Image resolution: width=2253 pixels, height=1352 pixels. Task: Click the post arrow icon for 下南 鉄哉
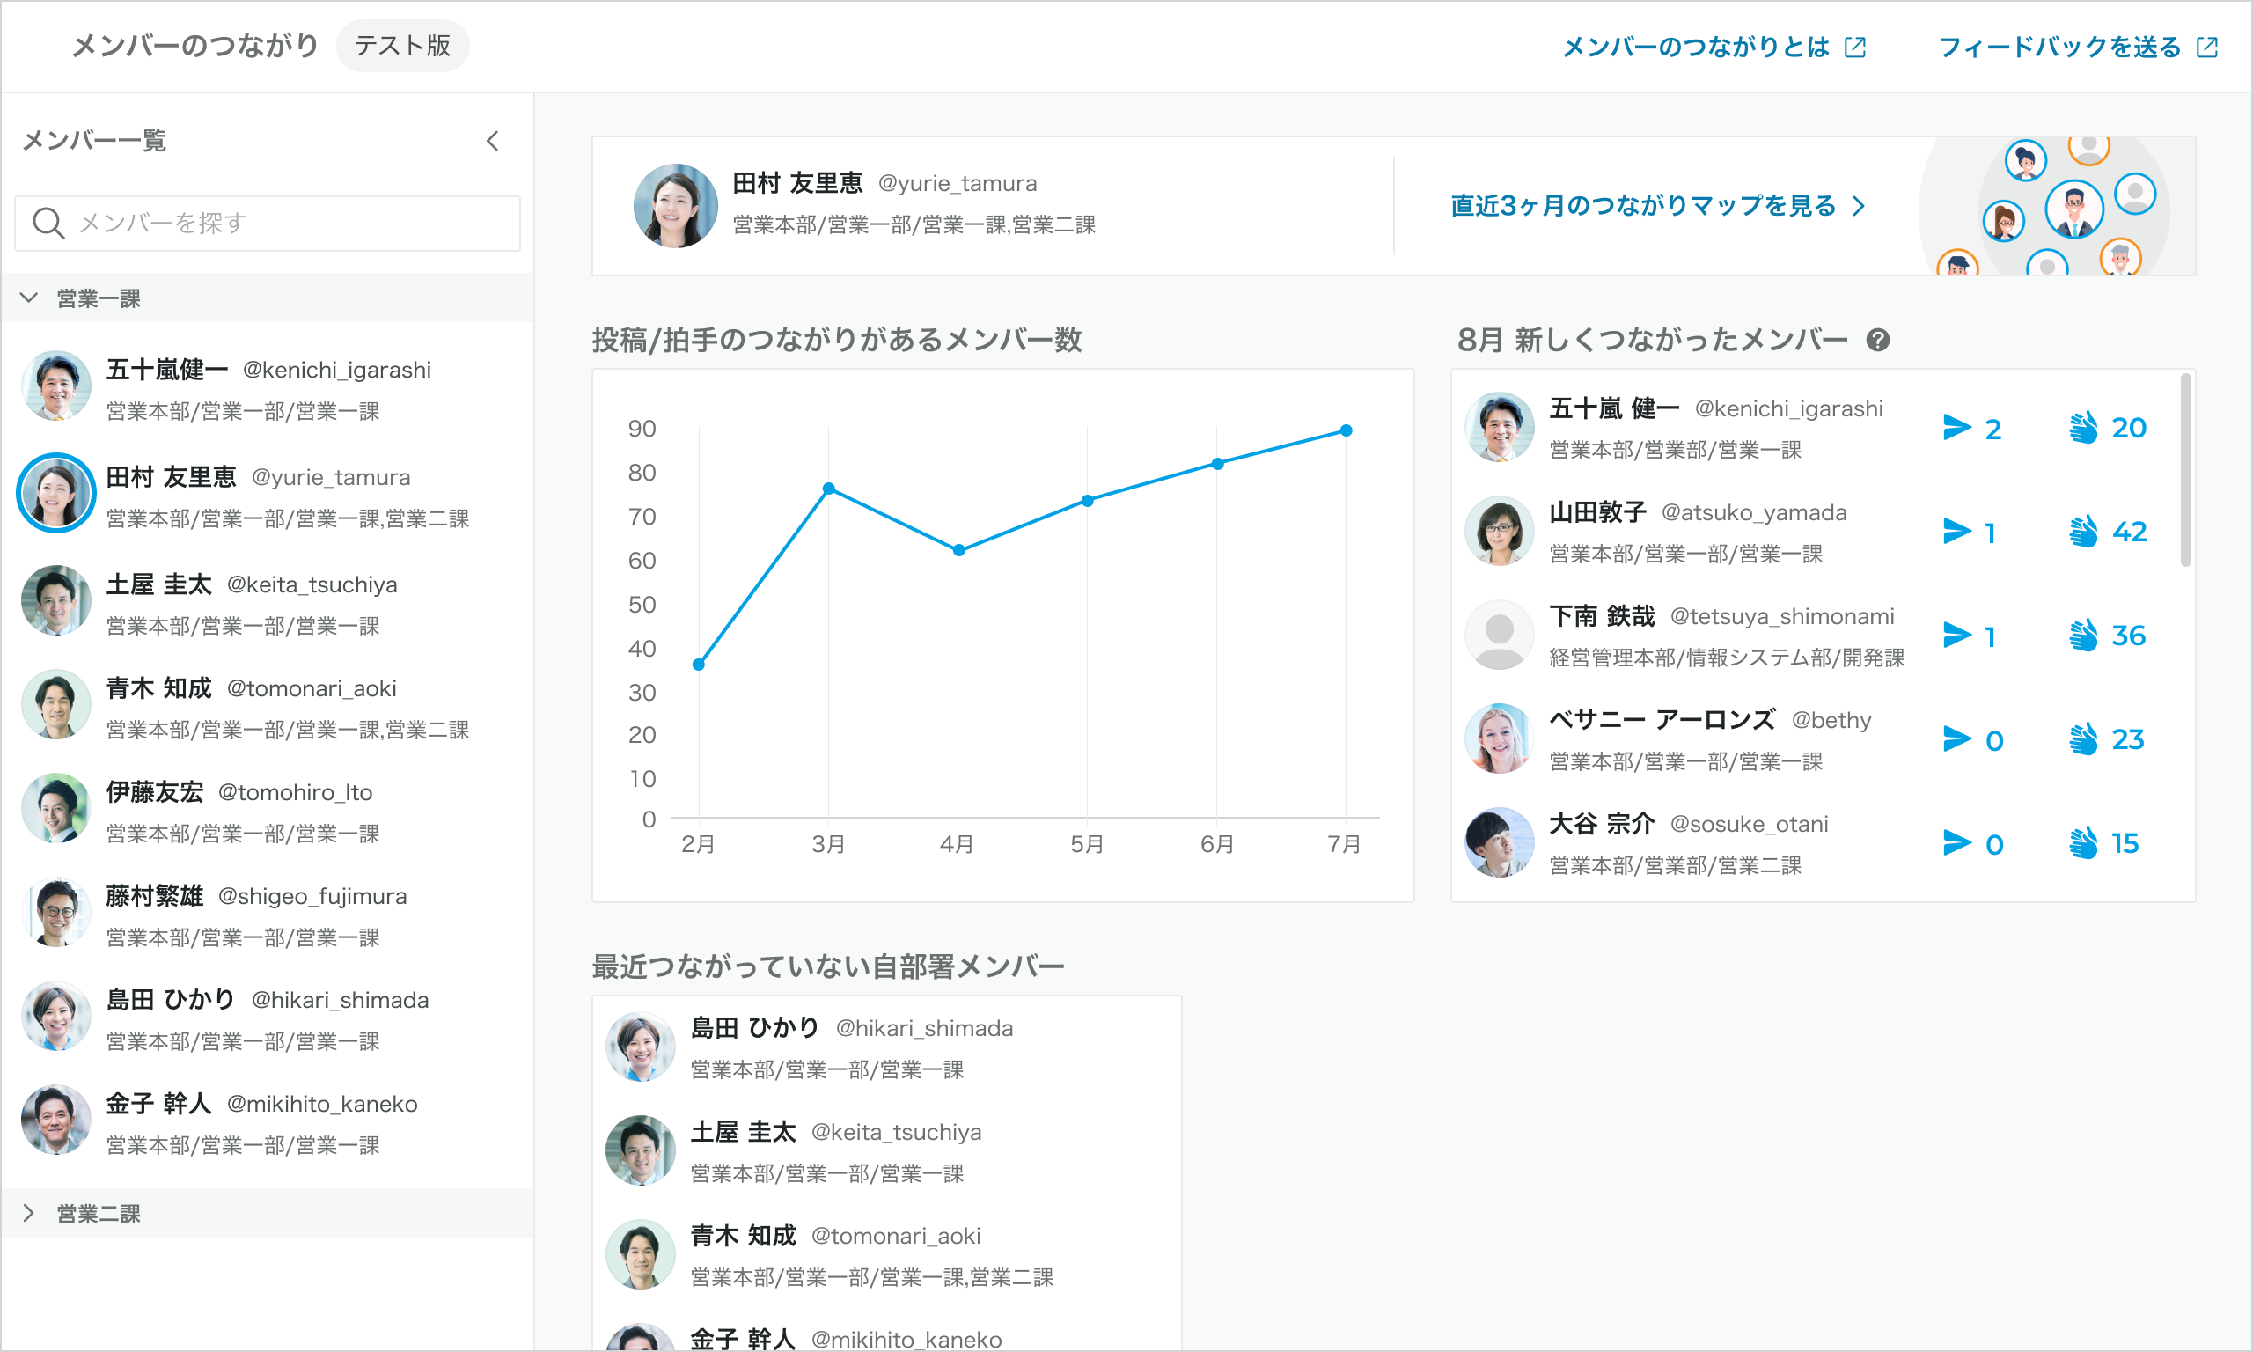[1956, 635]
